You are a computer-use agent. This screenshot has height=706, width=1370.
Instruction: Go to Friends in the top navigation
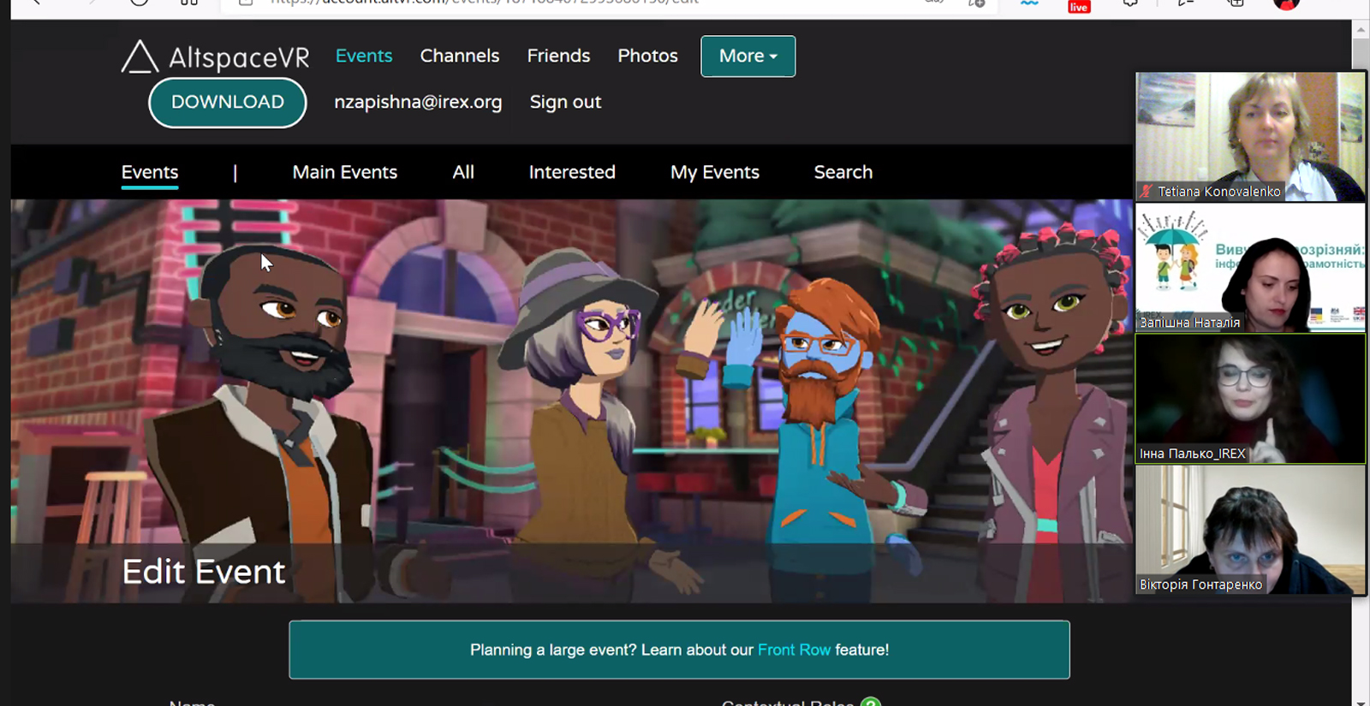click(558, 56)
